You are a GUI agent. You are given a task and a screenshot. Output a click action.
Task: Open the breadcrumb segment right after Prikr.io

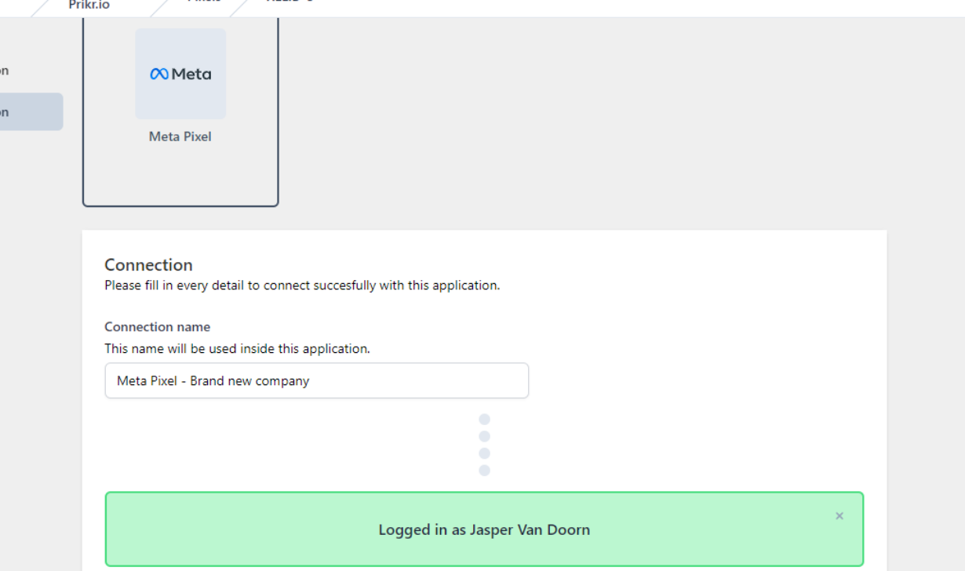pyautogui.click(x=204, y=2)
